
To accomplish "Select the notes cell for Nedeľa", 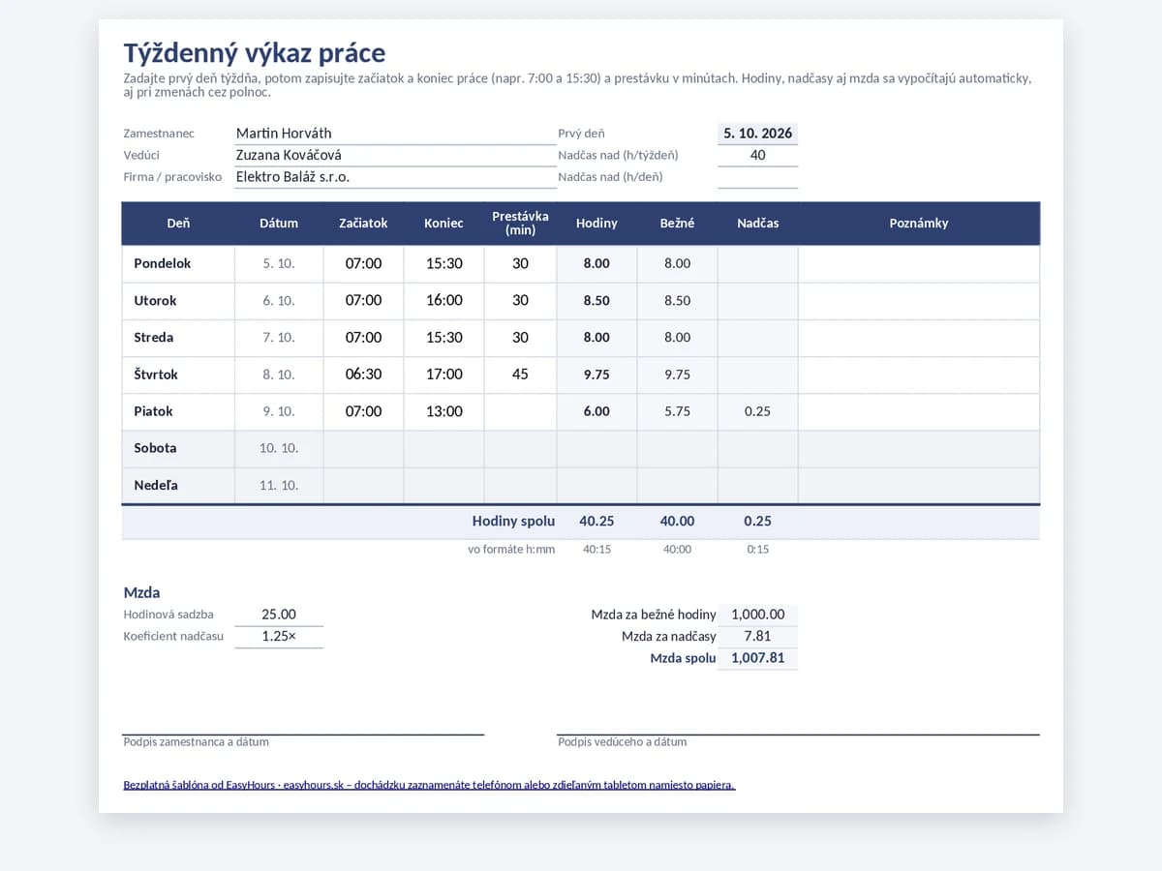I will pyautogui.click(x=919, y=486).
